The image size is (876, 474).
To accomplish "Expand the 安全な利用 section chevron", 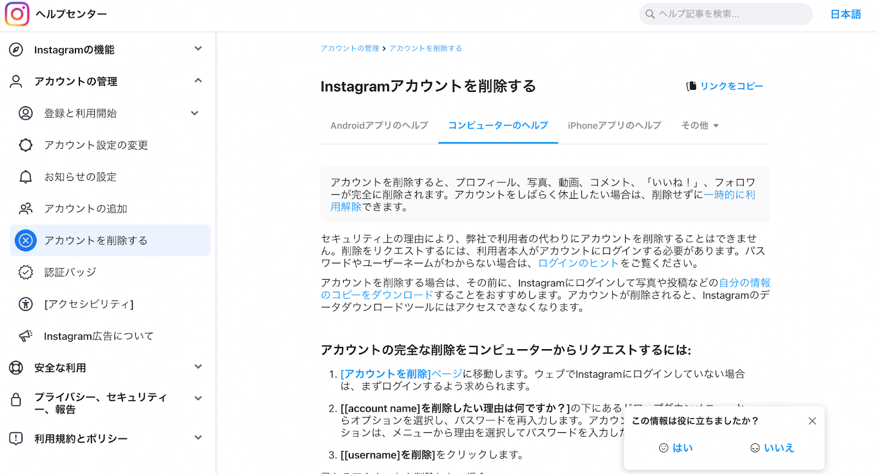I will pyautogui.click(x=198, y=367).
